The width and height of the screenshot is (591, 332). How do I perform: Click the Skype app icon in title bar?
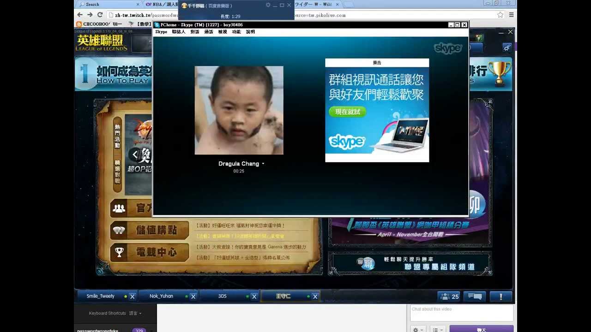pyautogui.click(x=157, y=25)
